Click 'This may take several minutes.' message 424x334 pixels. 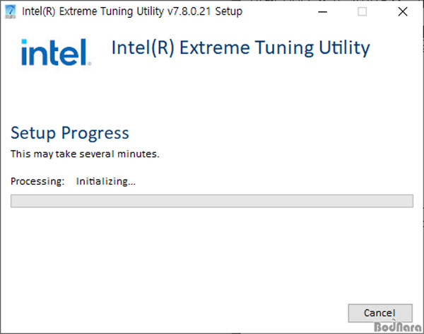tap(85, 154)
